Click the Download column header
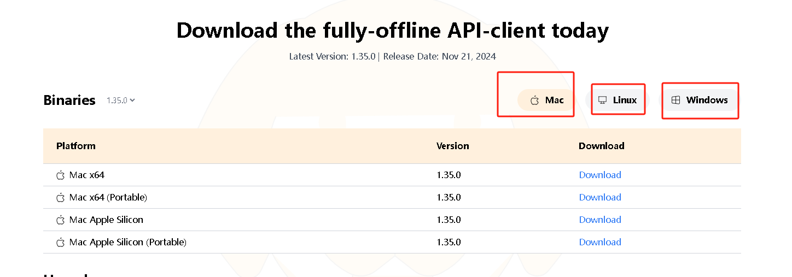The image size is (792, 277). pyautogui.click(x=602, y=146)
